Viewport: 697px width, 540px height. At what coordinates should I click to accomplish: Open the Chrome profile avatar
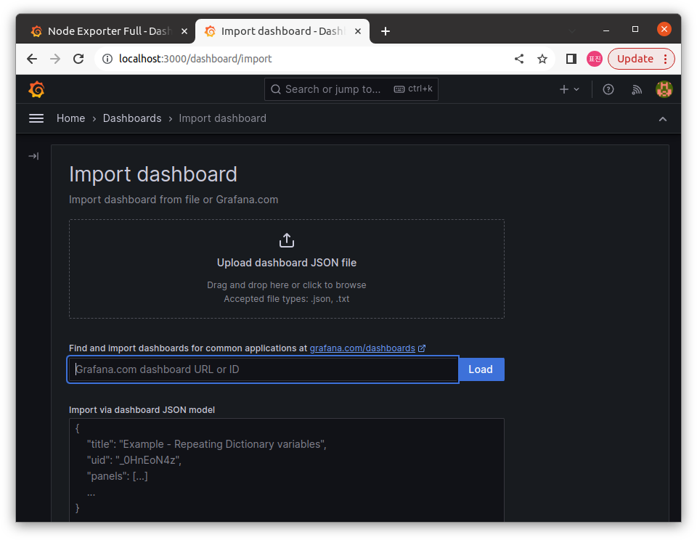tap(595, 59)
